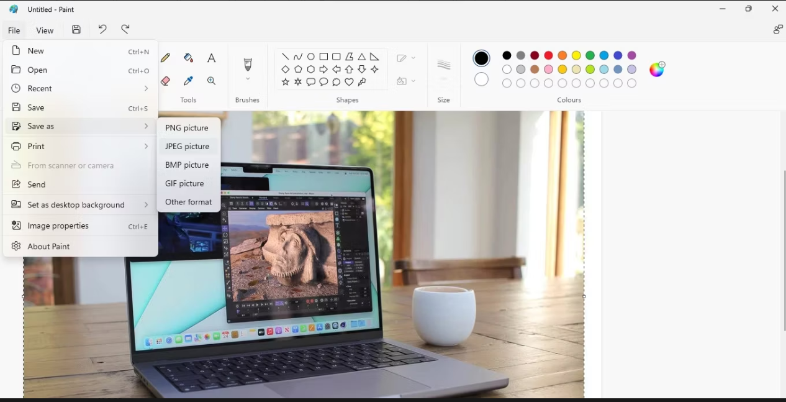Pick the red colour swatch
The width and height of the screenshot is (786, 402).
pos(548,55)
